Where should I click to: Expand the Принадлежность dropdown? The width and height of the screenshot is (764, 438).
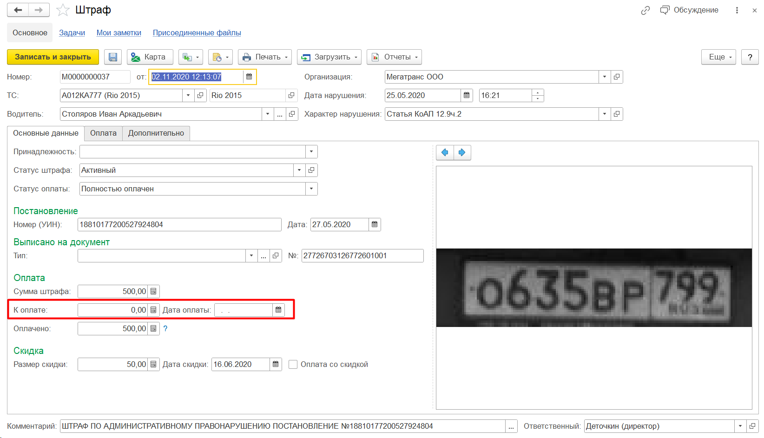tap(311, 152)
